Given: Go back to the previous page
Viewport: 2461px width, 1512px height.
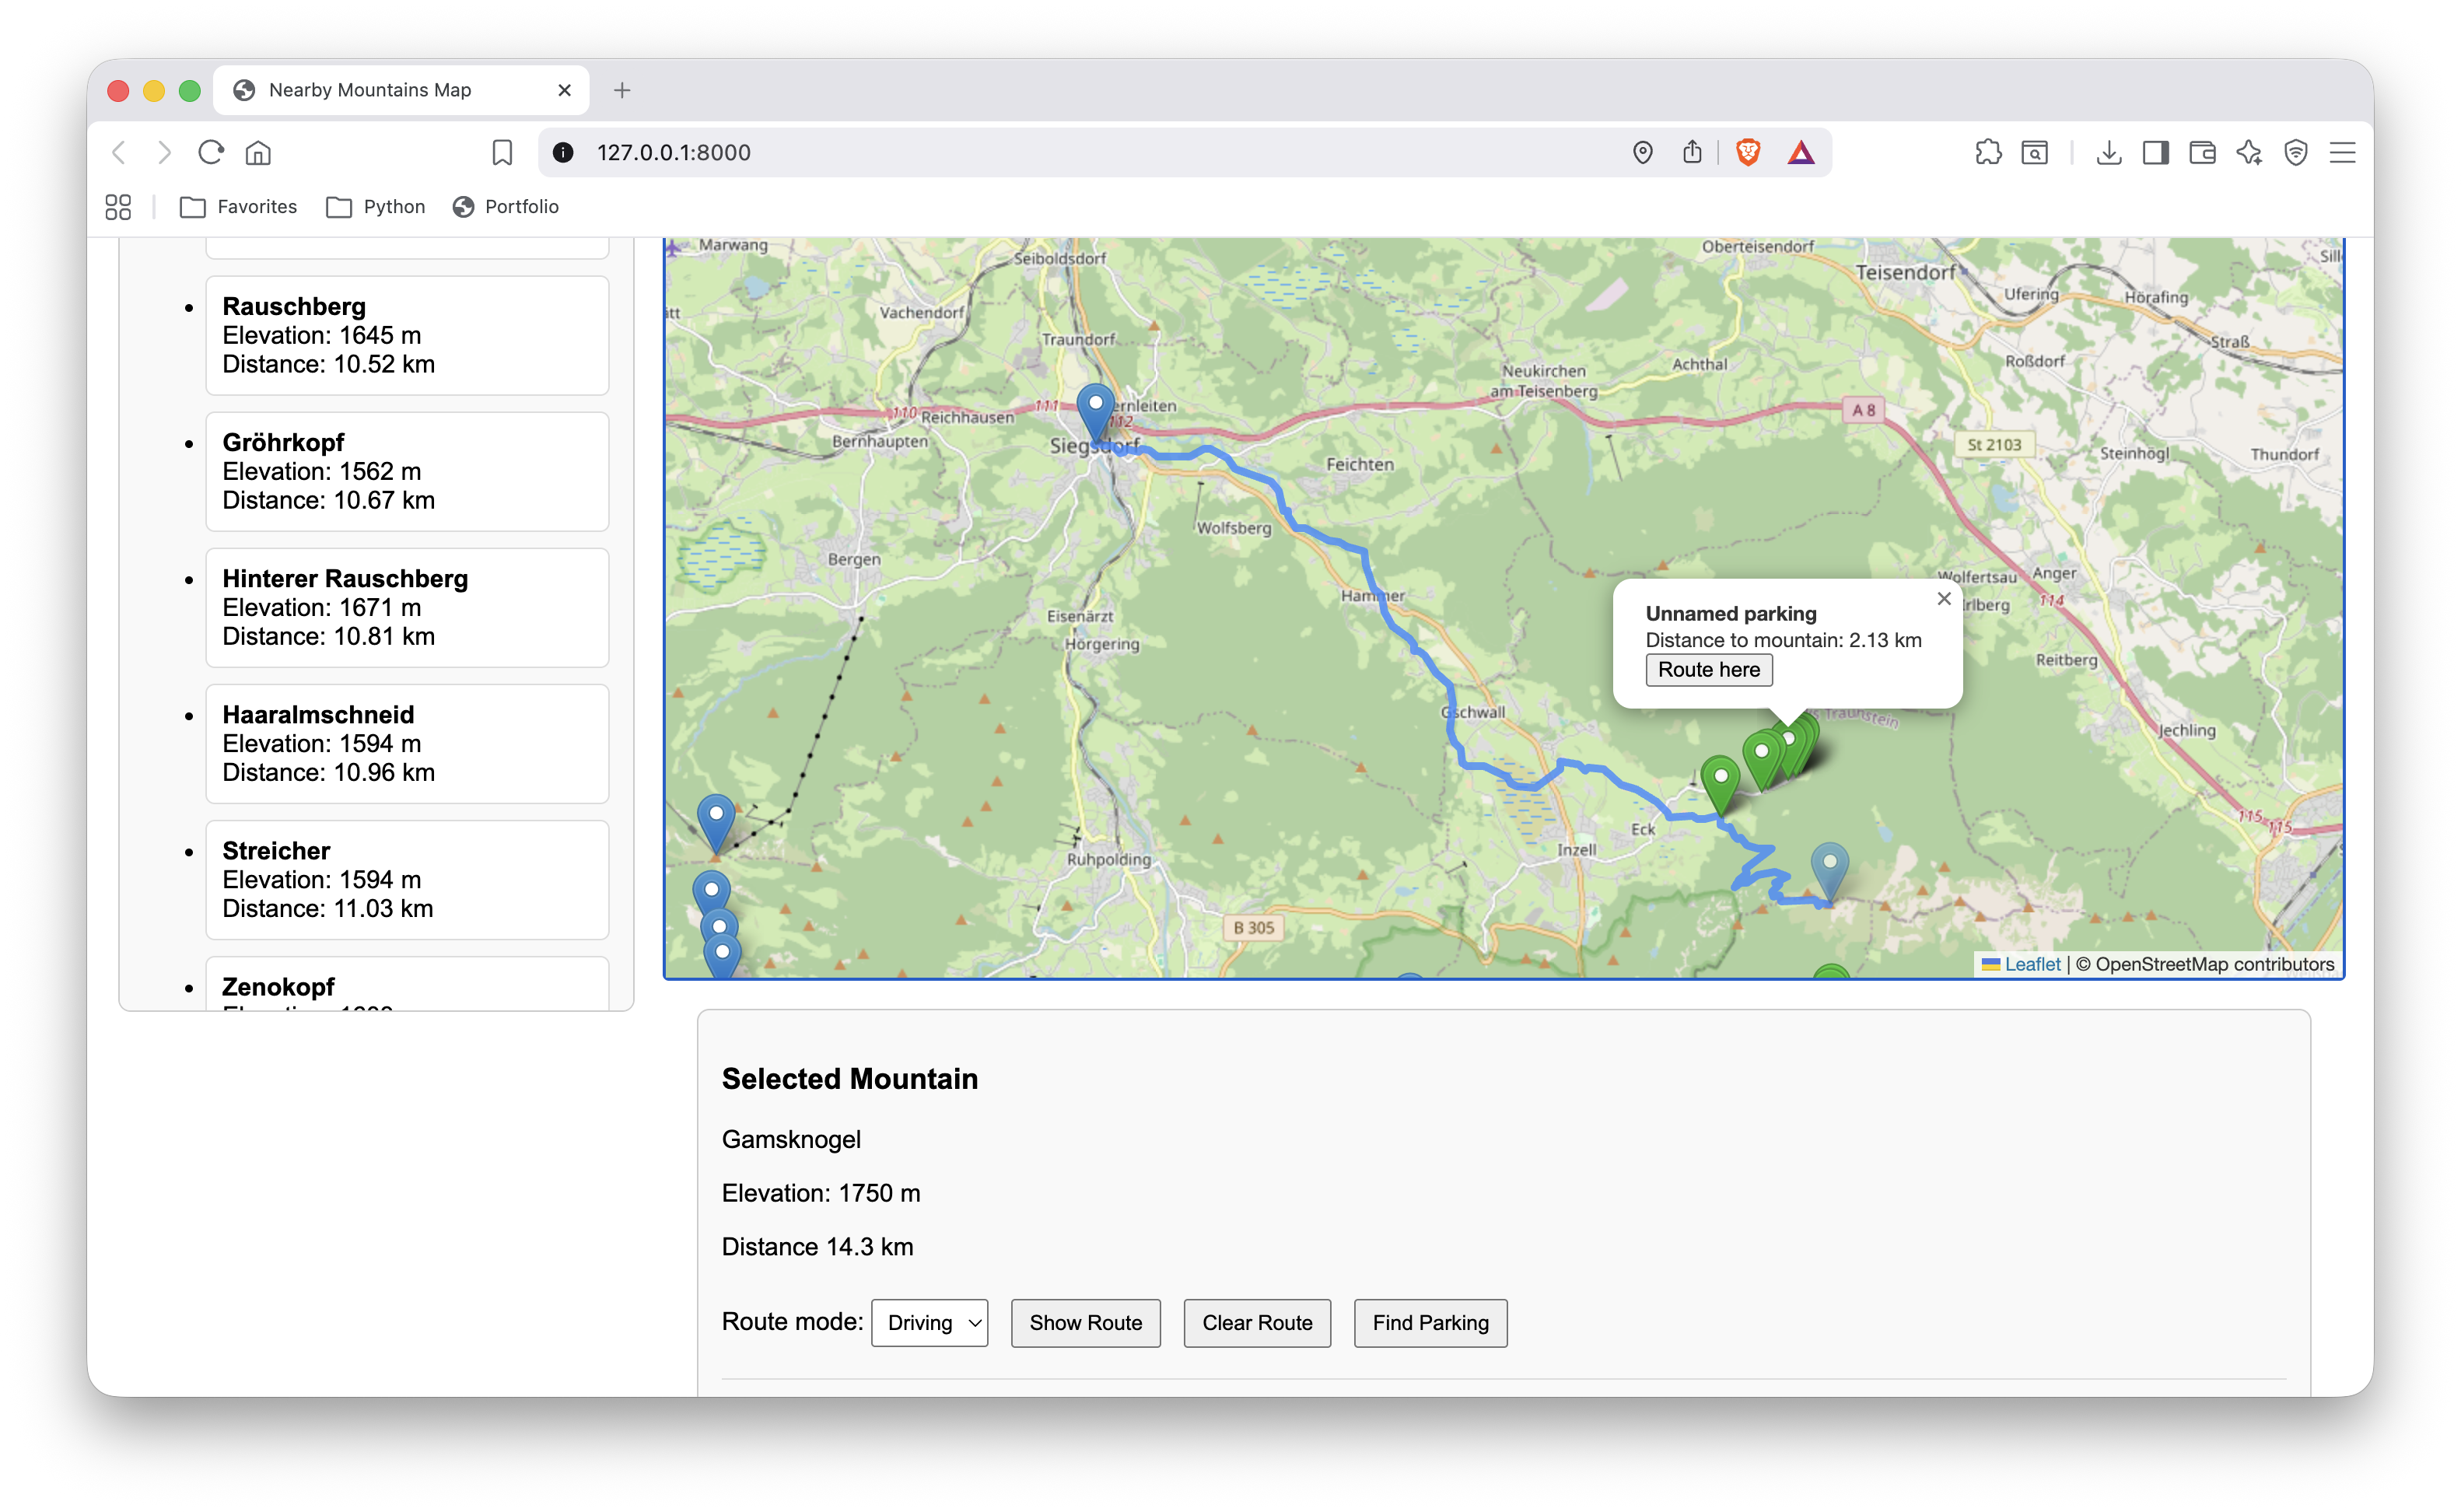Looking at the screenshot, I should (x=119, y=152).
